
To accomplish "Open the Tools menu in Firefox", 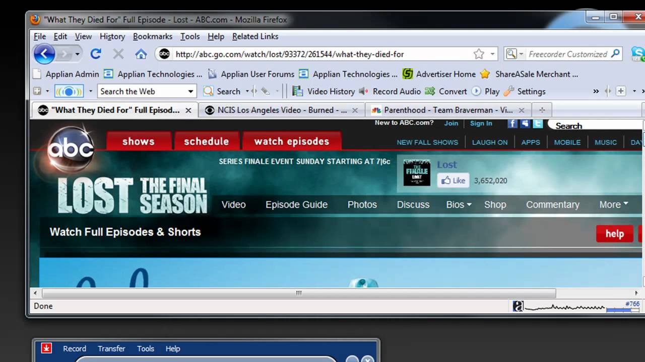I will tap(190, 36).
